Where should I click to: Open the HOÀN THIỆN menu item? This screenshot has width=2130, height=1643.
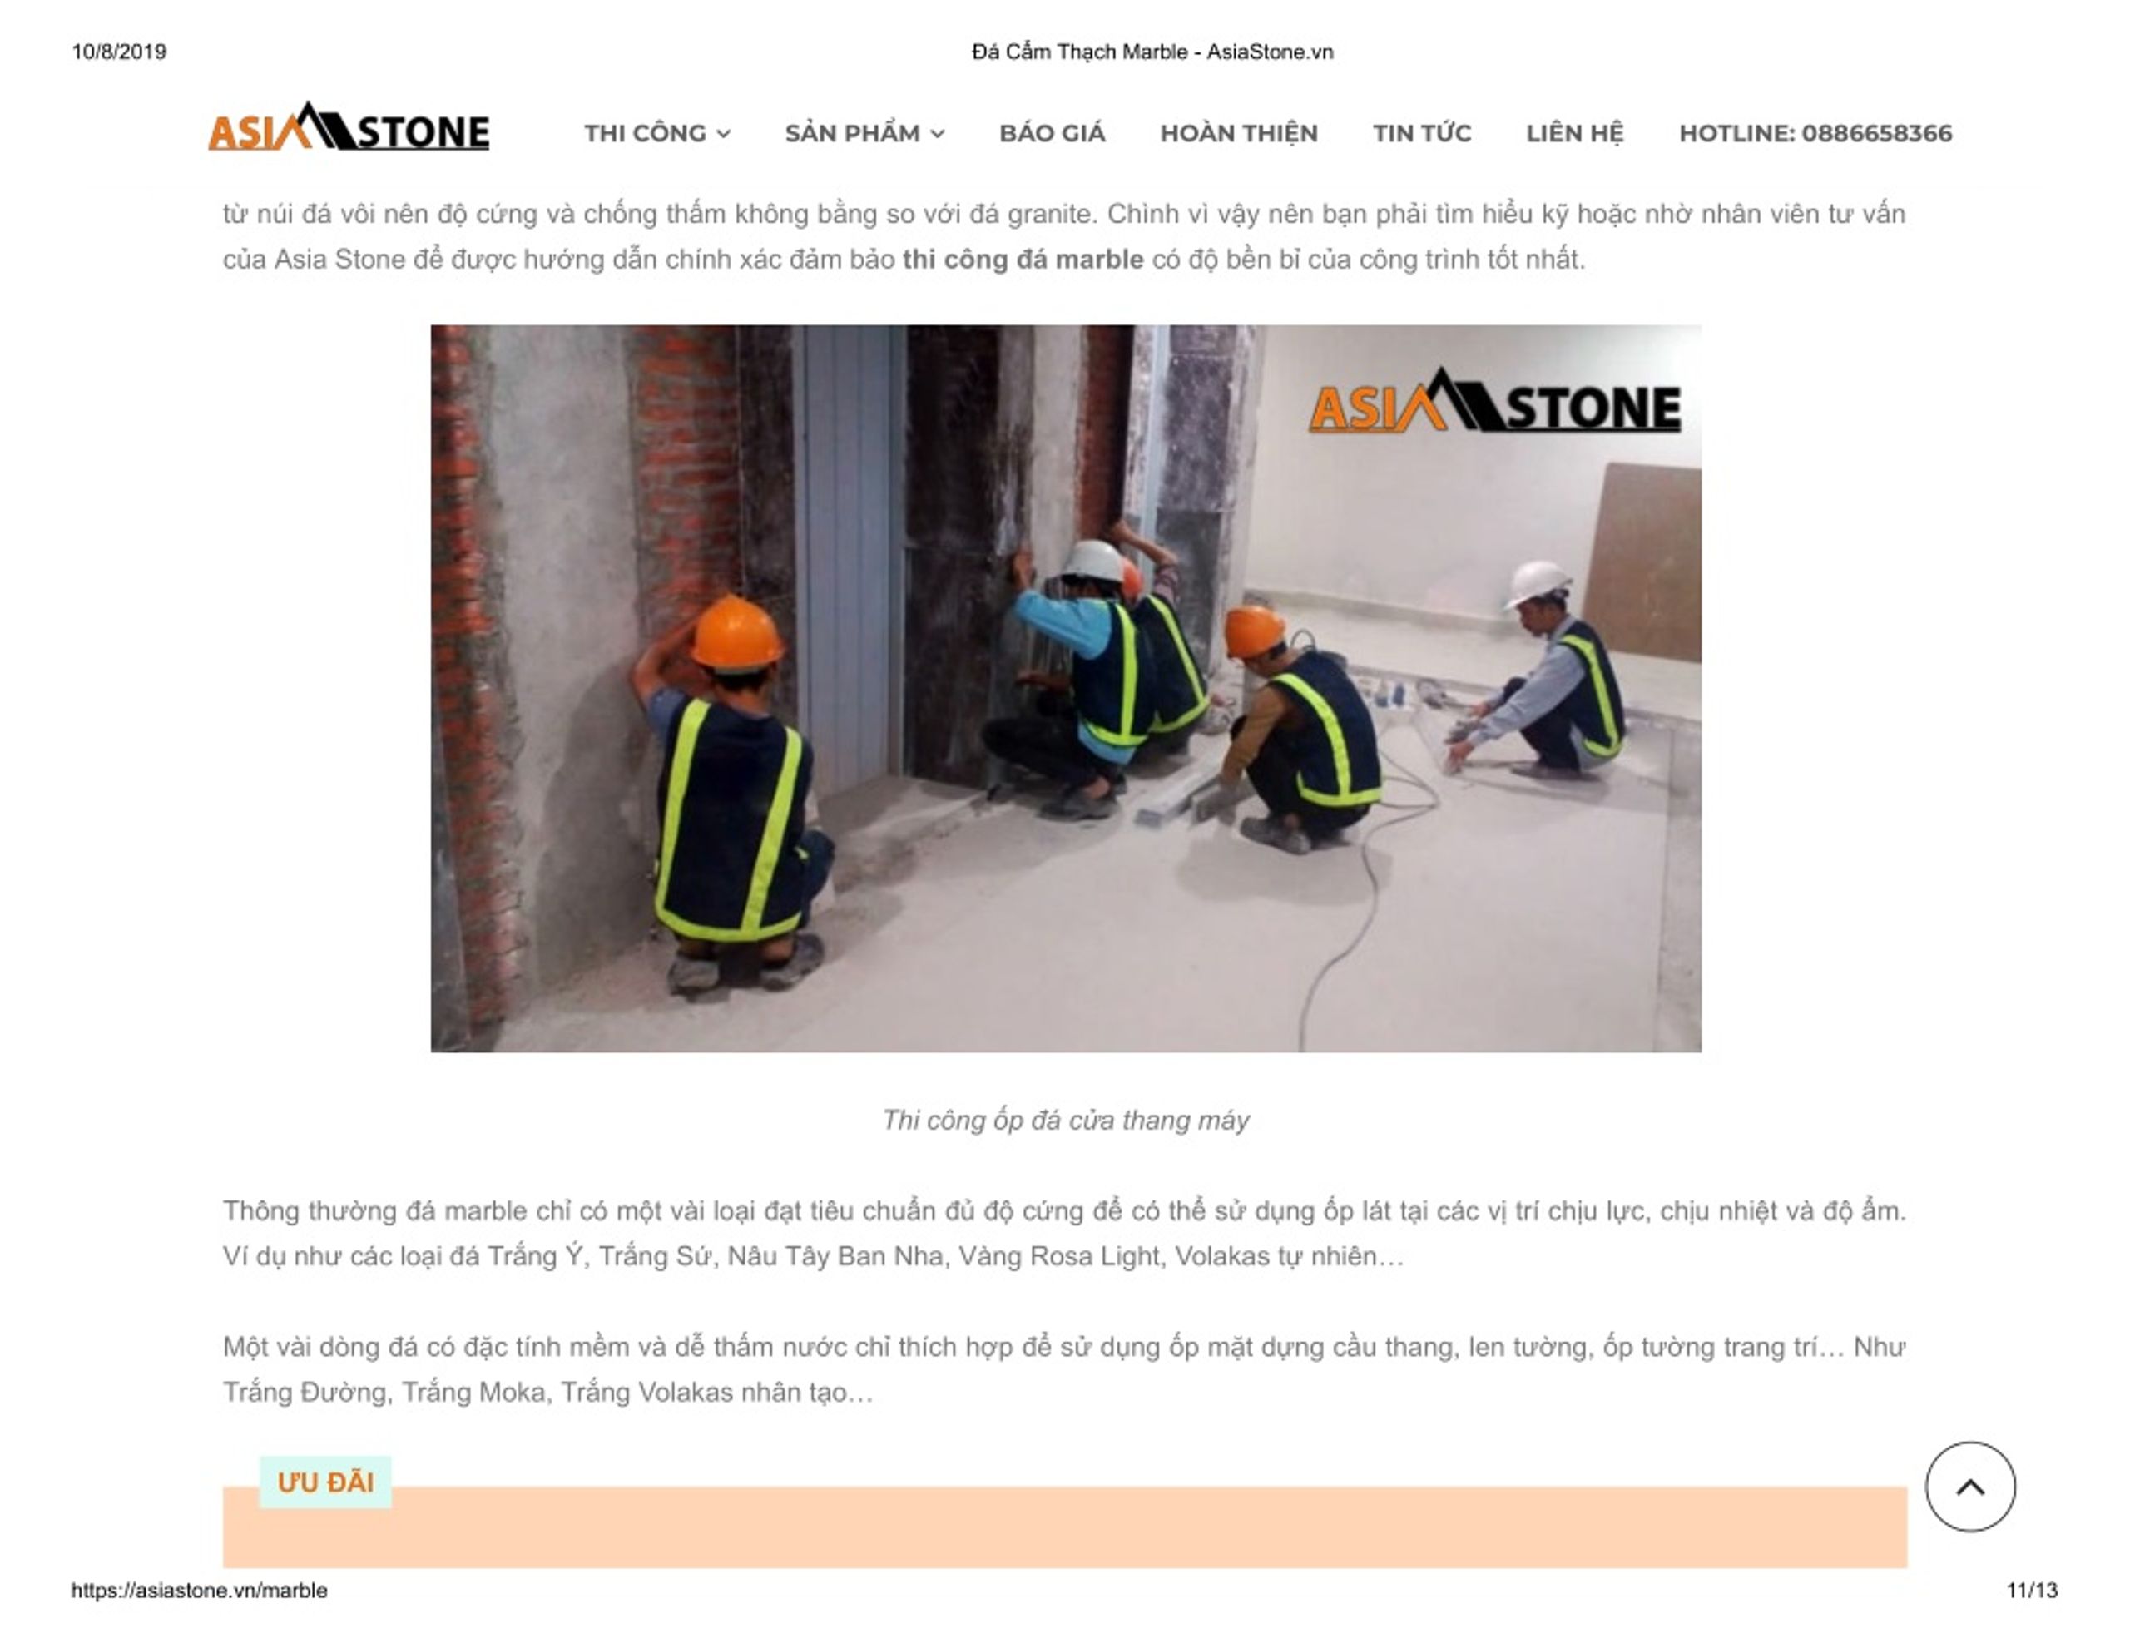click(x=1239, y=134)
